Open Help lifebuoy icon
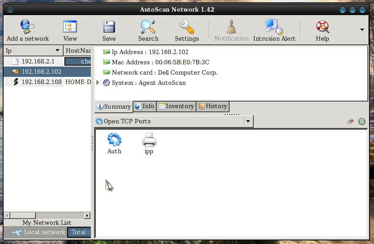 pyautogui.click(x=322, y=27)
